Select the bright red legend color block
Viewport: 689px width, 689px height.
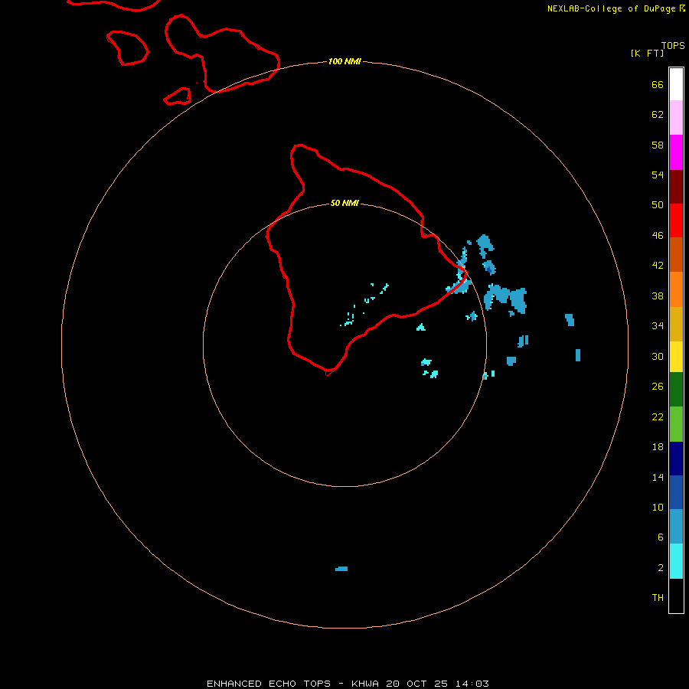[676, 221]
